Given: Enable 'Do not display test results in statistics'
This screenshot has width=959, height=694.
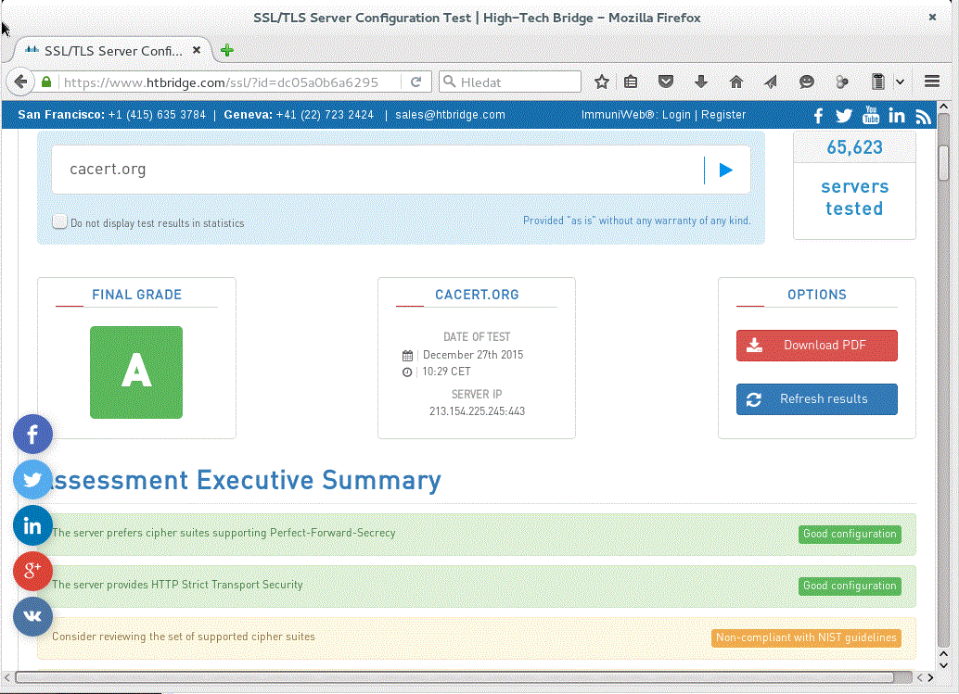Looking at the screenshot, I should (x=60, y=222).
